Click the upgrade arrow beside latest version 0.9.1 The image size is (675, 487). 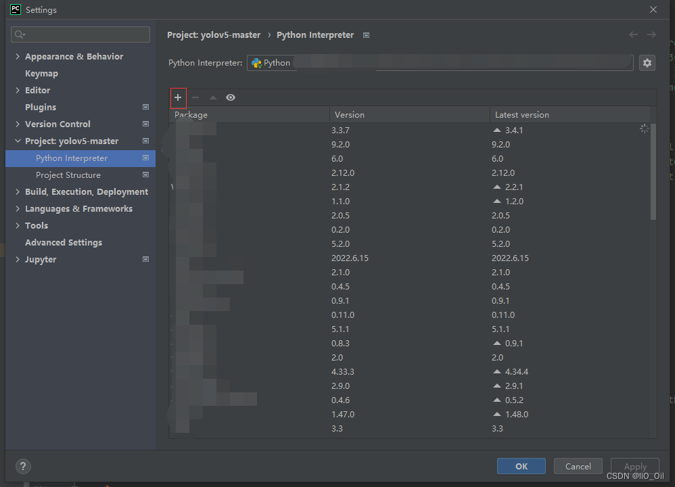point(496,343)
